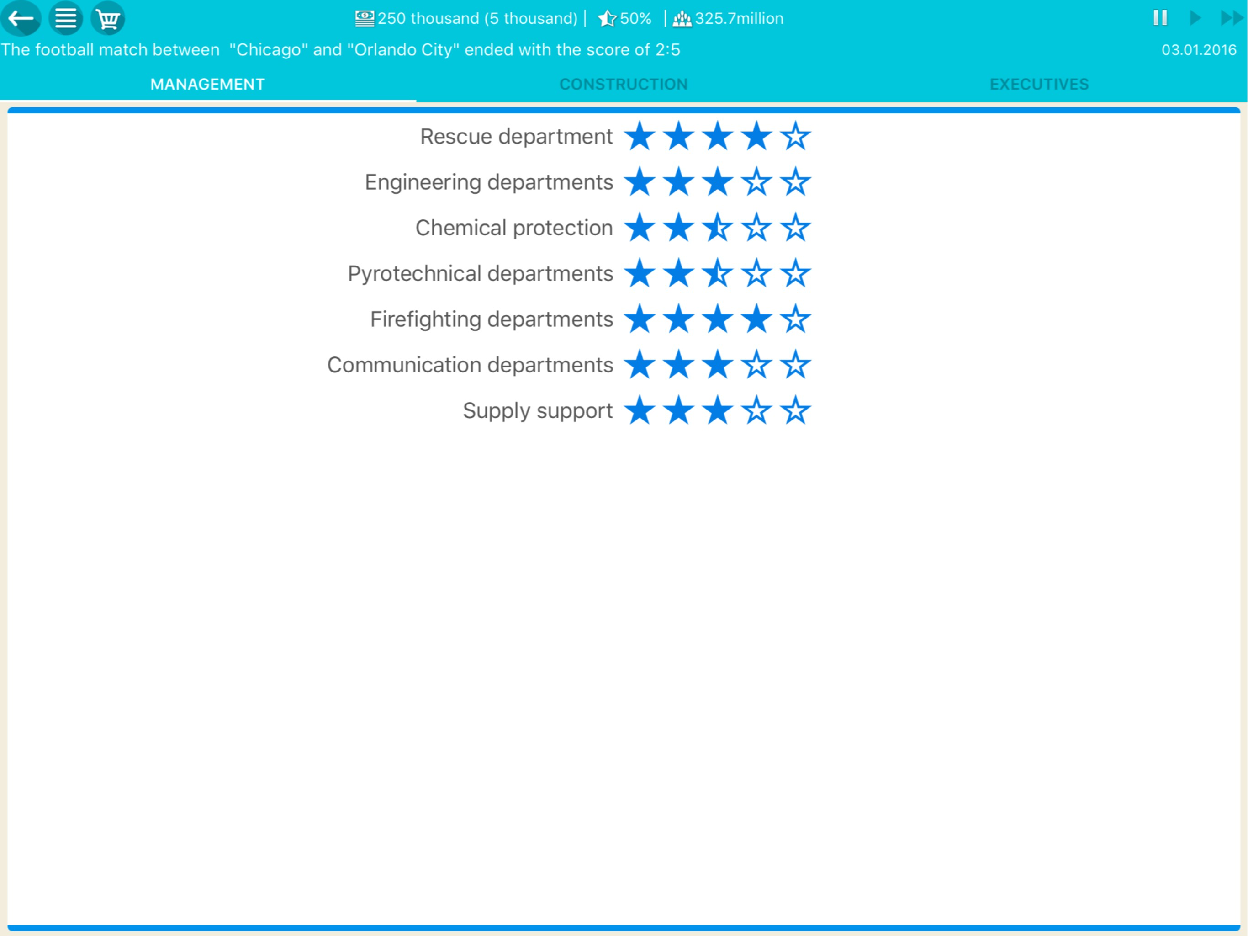Tap the money banknote icon
The height and width of the screenshot is (936, 1248).
click(365, 18)
